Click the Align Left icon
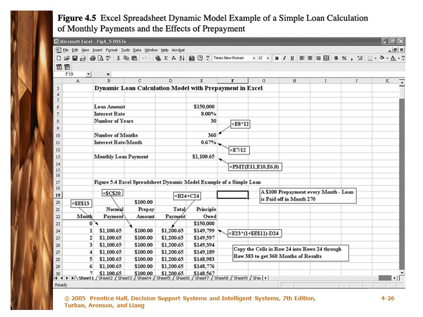The image size is (423, 317). click(x=302, y=58)
